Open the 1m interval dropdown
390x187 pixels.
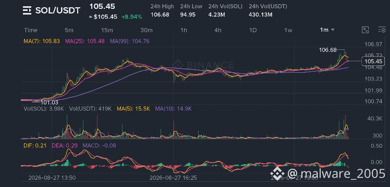tap(327, 30)
